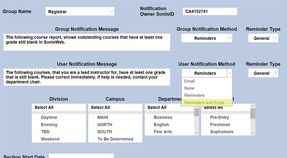The height and width of the screenshot is (158, 287).
Task: Pick To Be Determined campus
Action: 115,139
